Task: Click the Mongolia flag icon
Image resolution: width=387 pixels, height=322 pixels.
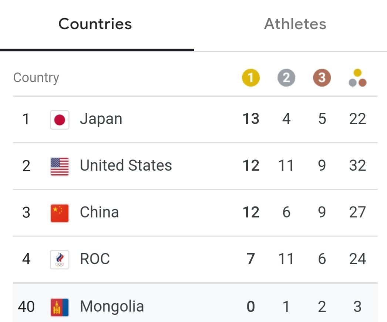Action: [x=60, y=308]
